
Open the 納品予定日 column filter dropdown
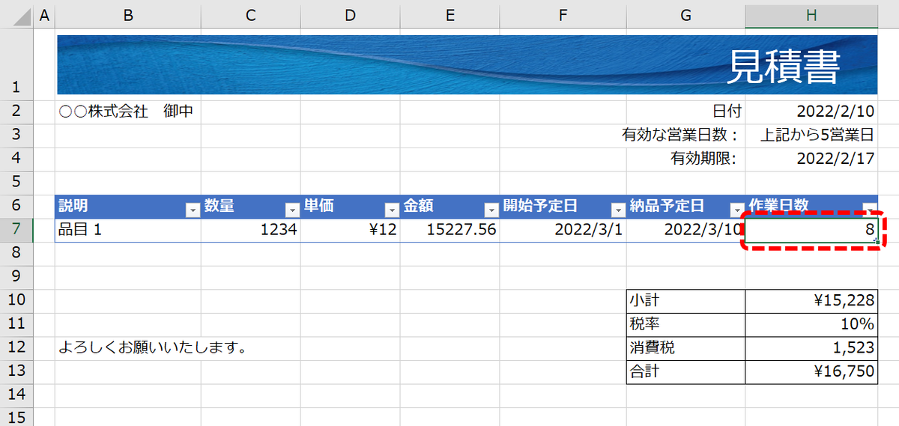[x=737, y=210]
